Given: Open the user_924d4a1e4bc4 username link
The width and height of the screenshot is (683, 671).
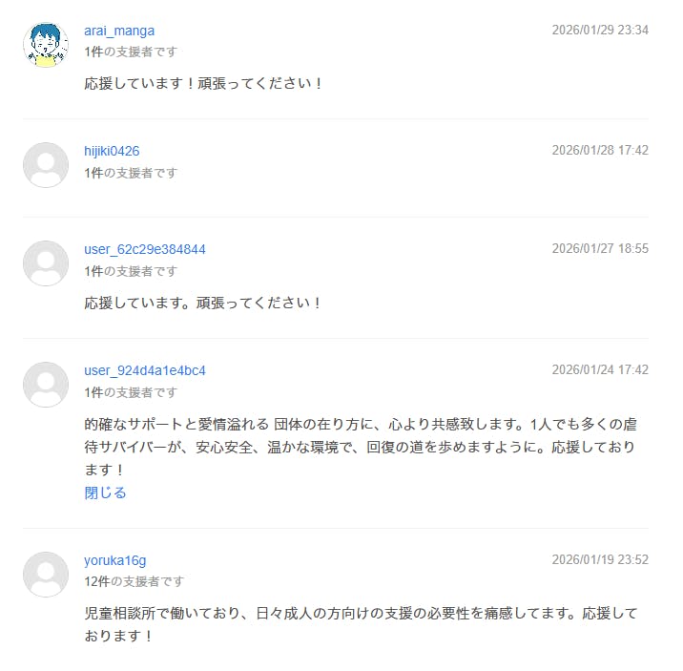Looking at the screenshot, I should point(145,370).
